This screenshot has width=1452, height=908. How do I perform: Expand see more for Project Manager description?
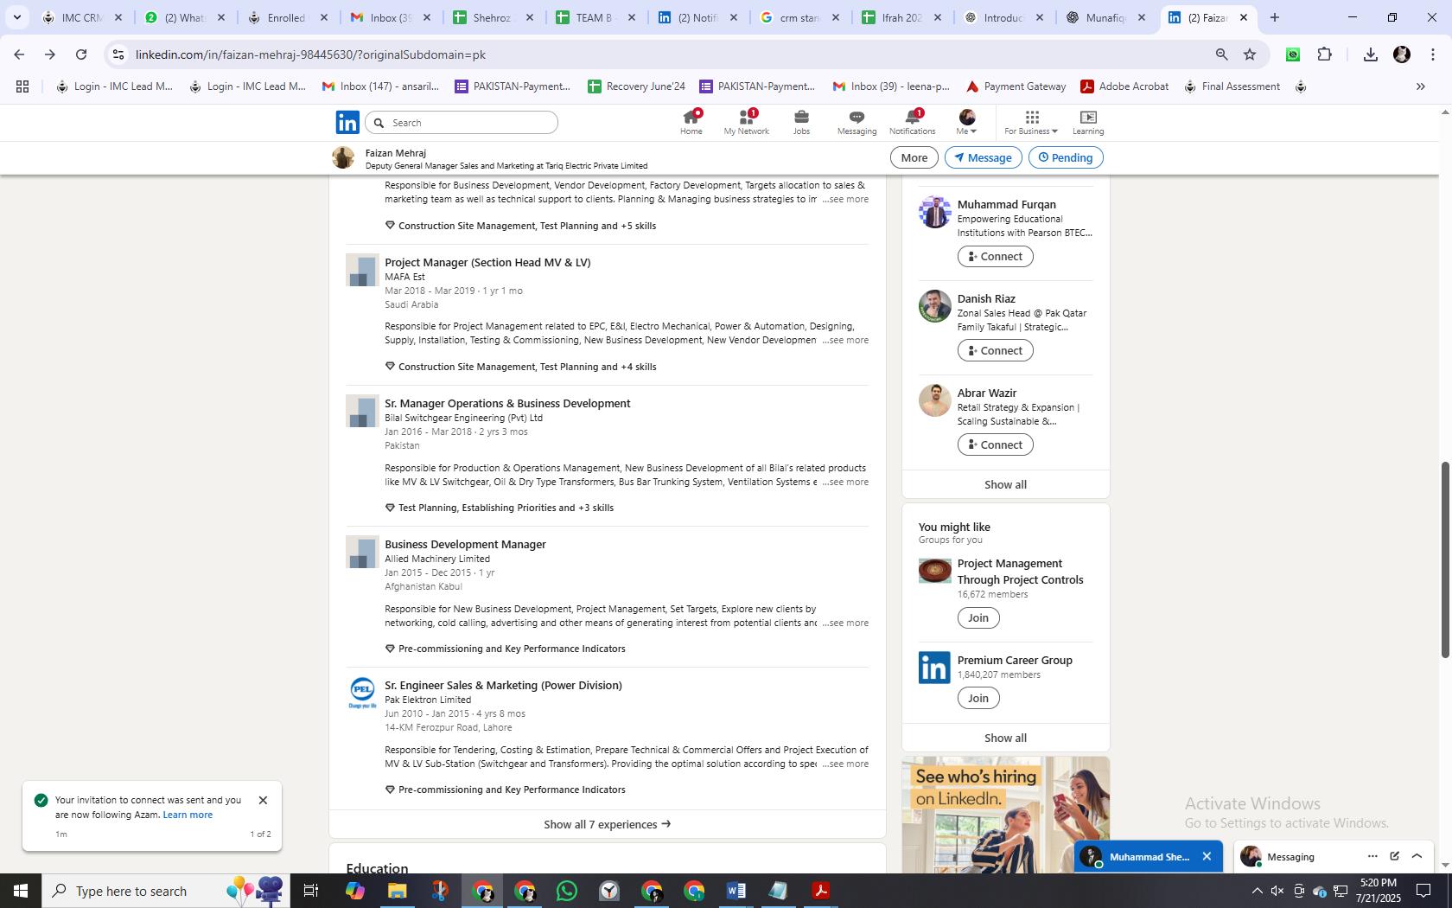coord(845,341)
